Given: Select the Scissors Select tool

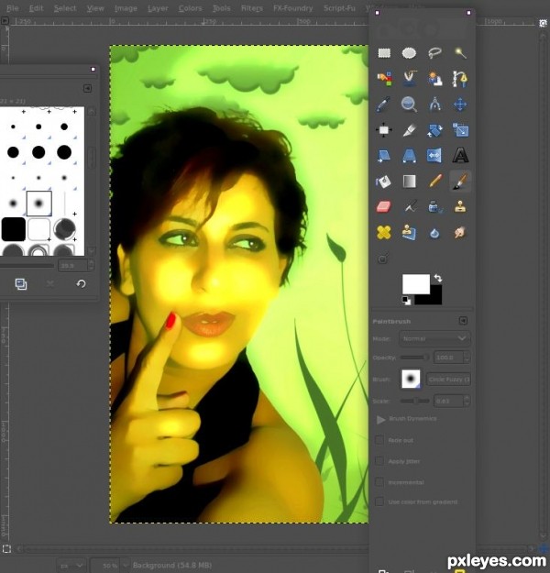Looking at the screenshot, I should [x=409, y=79].
